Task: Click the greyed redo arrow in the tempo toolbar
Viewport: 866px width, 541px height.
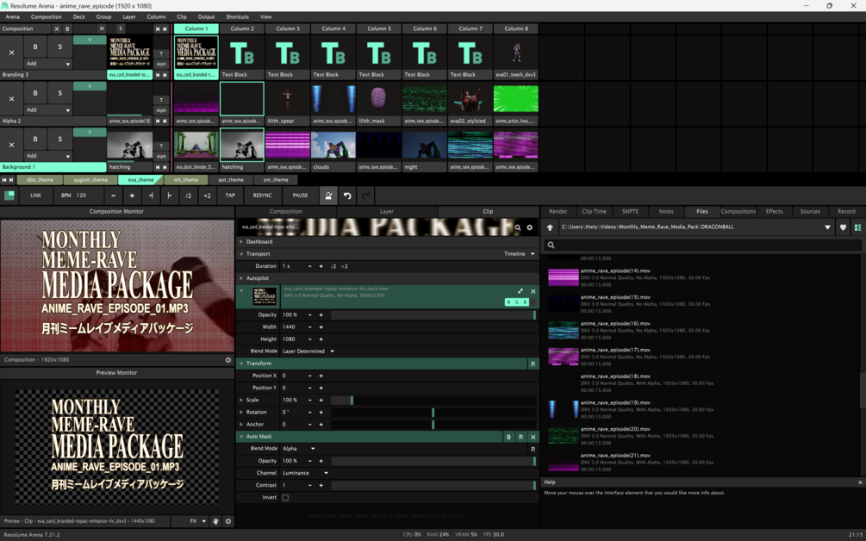Action: pos(365,196)
